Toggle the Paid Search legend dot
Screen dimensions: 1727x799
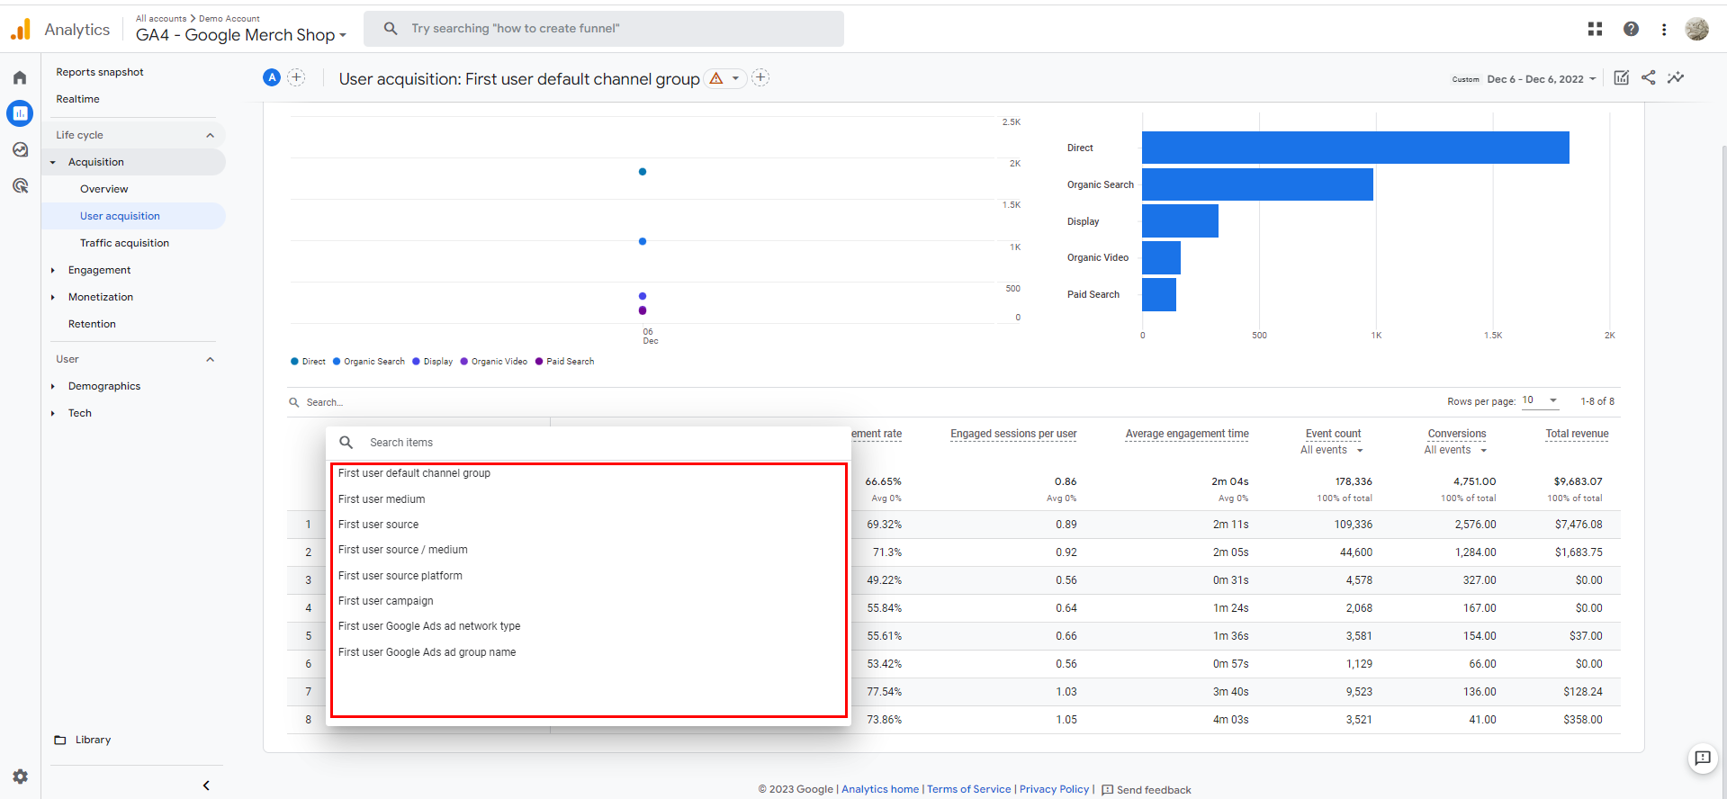tap(539, 362)
